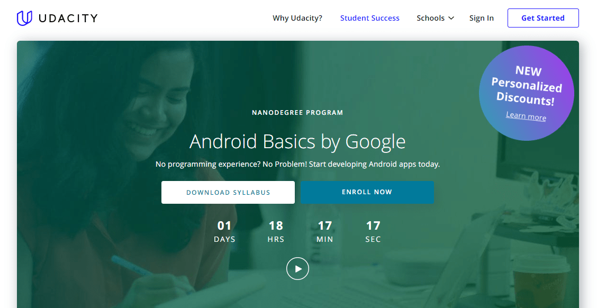Open the Why Udacity? menu item
This screenshot has height=308, width=597.
click(x=297, y=17)
